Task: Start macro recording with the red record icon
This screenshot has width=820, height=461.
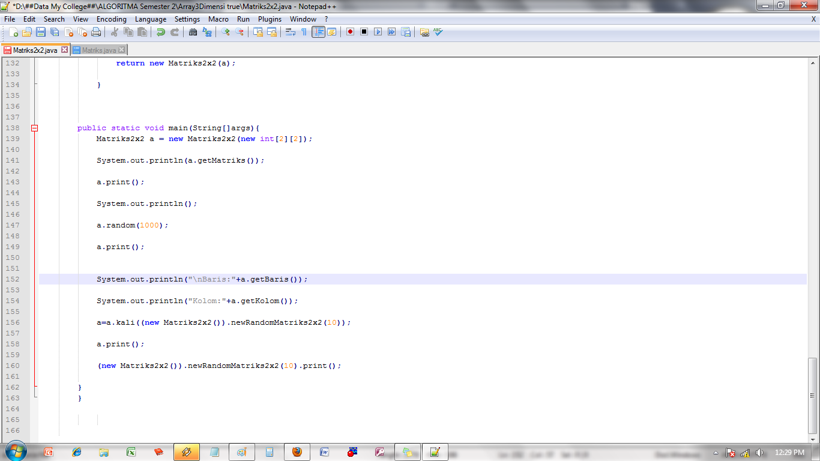Action: click(350, 32)
